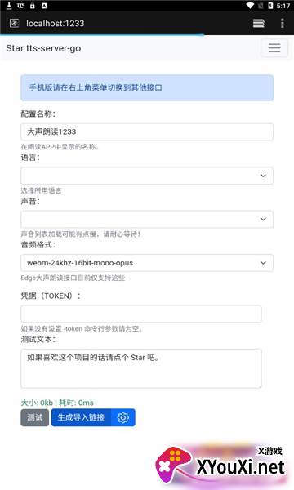Open the three-dot browser overflow menu
Screen dimensions: 294x490
click(x=282, y=23)
